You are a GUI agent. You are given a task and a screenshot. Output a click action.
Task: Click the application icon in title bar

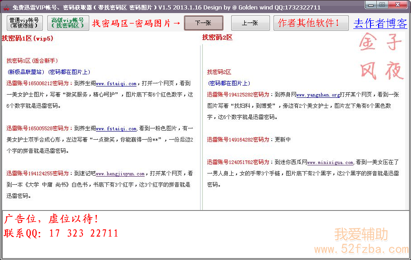pyautogui.click(x=6, y=7)
